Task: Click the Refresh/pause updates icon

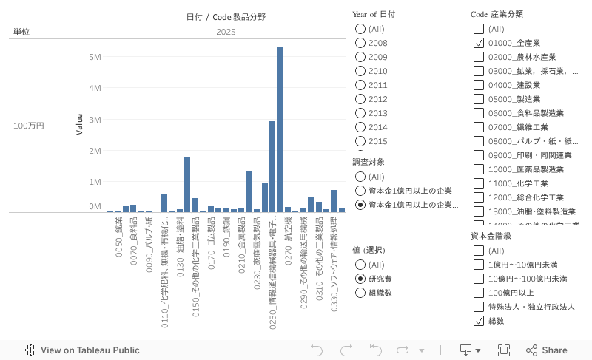Action: click(x=403, y=350)
